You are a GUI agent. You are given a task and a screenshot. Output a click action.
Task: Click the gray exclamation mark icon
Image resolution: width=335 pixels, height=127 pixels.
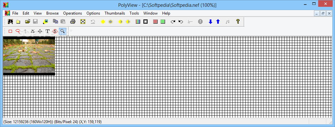[200, 22]
